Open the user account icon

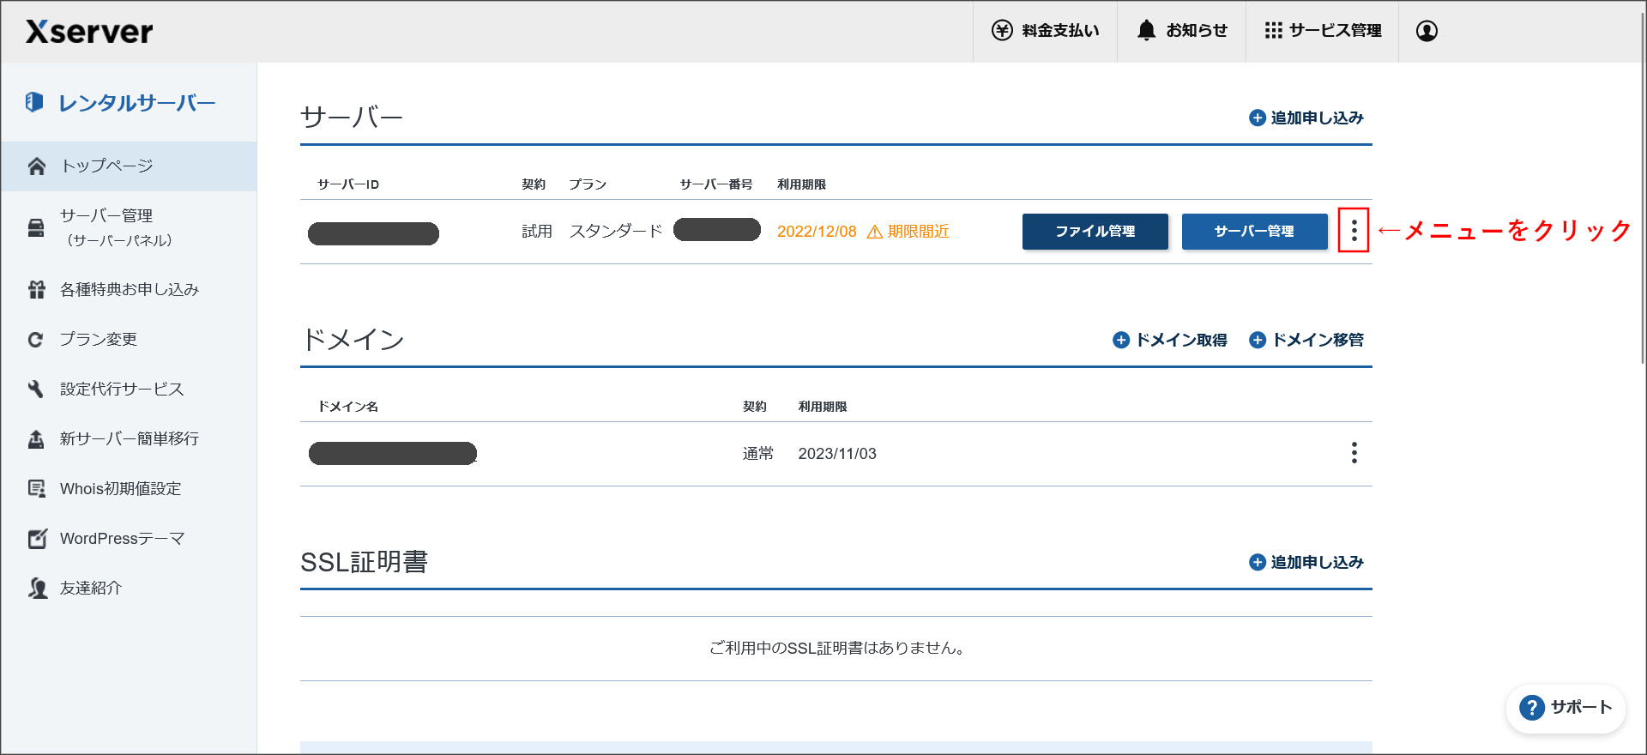1427,31
